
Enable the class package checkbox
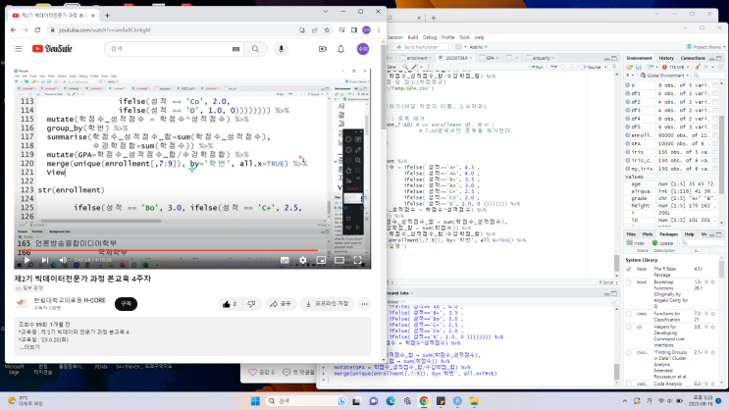[629, 314]
